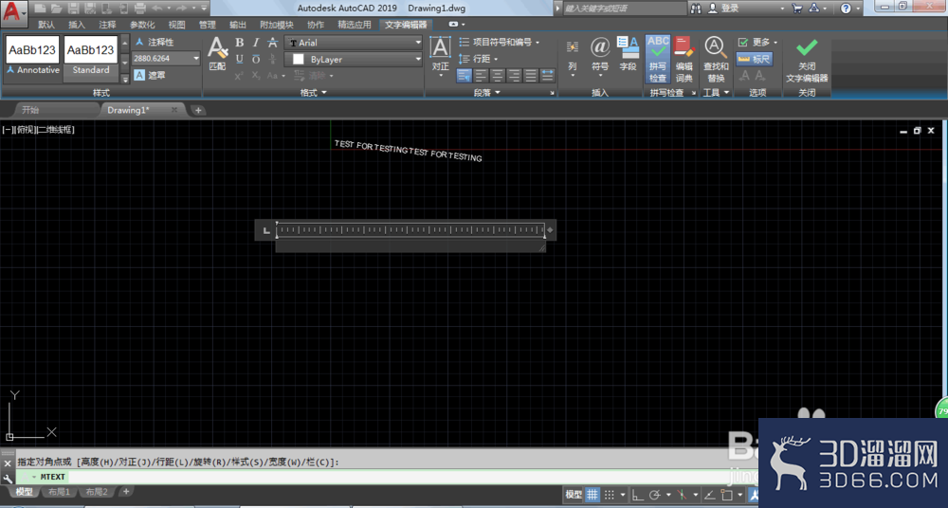
Task: Click the Justify paragraph alignment icon
Action: coord(531,76)
